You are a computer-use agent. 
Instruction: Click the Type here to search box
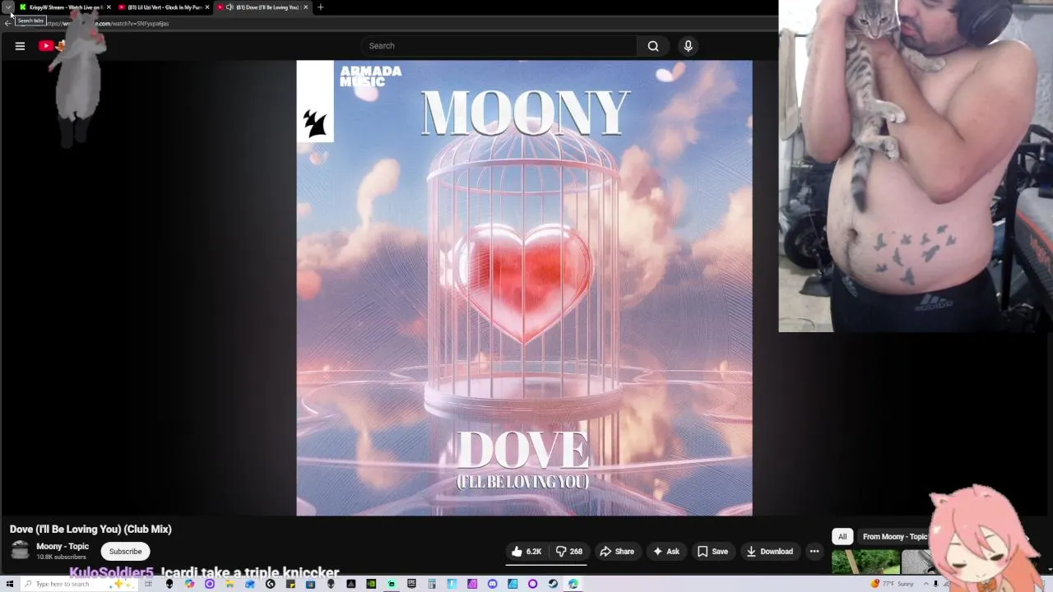(x=80, y=584)
